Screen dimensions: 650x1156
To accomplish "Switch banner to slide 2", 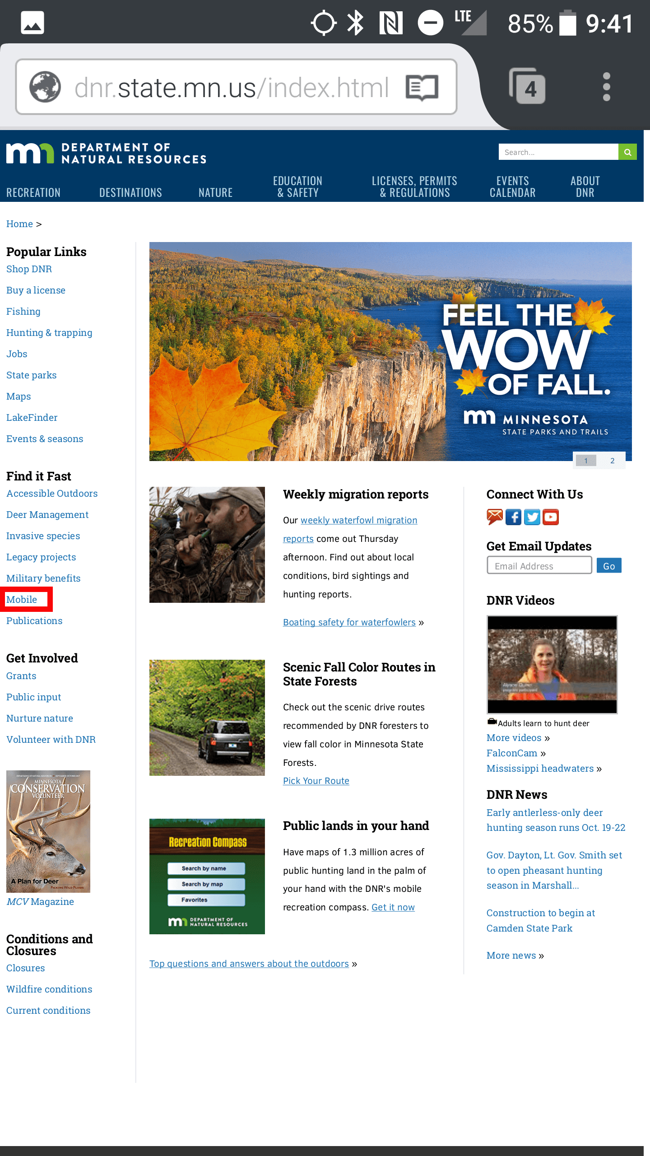I will 612,461.
